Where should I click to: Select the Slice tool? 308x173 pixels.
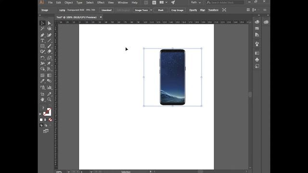click(x=49, y=94)
